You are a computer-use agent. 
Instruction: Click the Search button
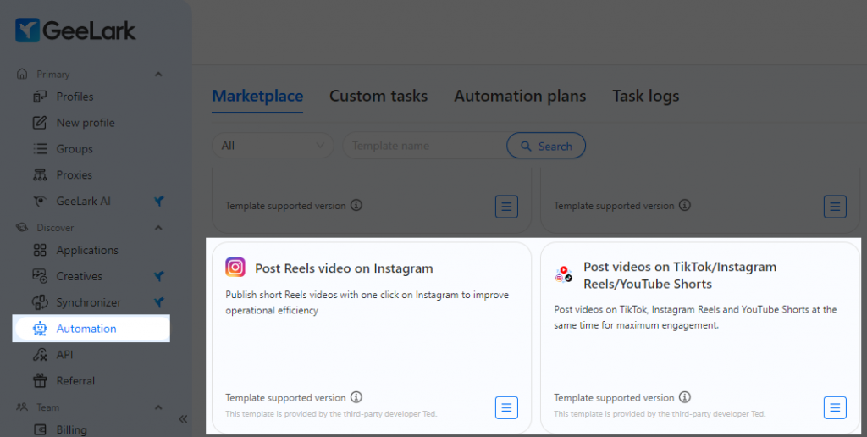546,146
